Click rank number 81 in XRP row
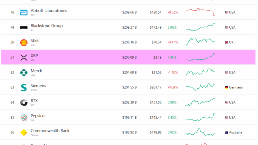This screenshot has height=145, width=258. click(12, 57)
